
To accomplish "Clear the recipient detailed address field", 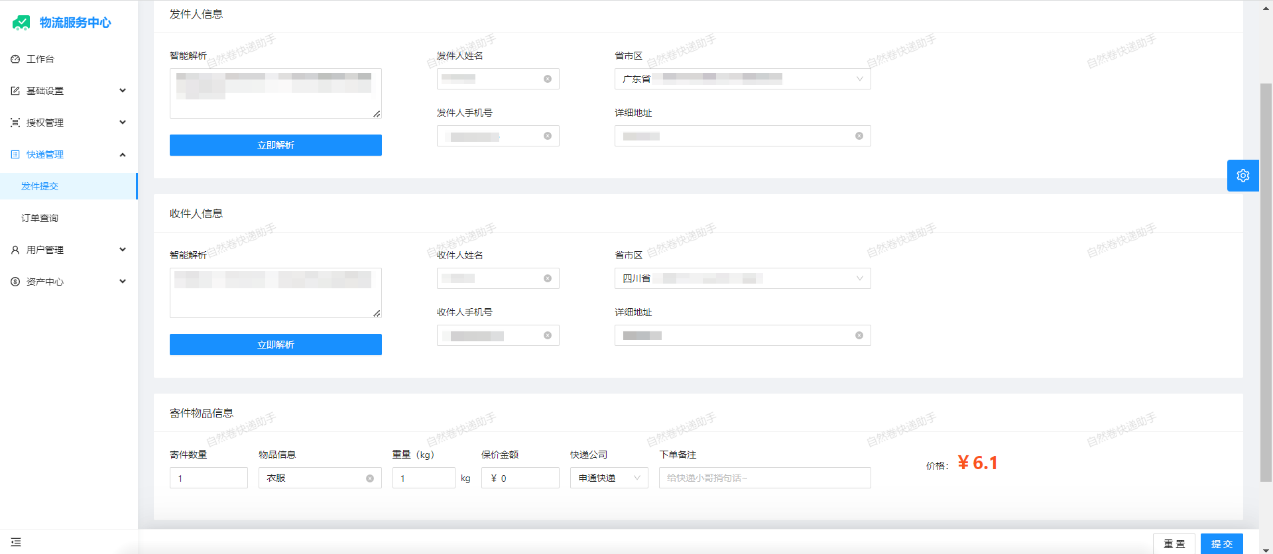I will click(x=859, y=335).
